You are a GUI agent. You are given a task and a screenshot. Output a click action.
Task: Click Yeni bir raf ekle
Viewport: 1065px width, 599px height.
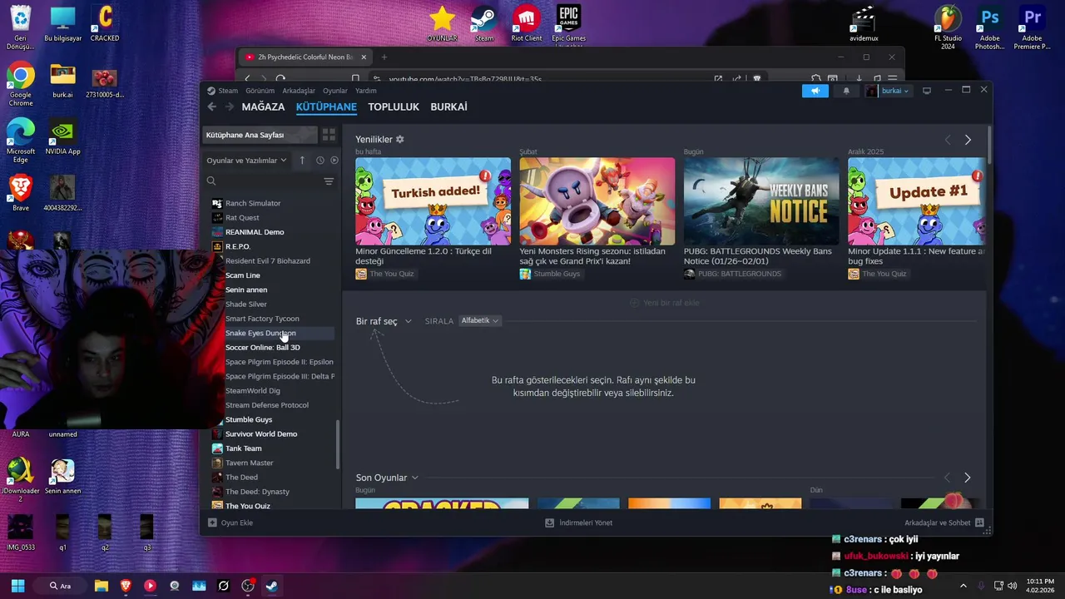664,303
